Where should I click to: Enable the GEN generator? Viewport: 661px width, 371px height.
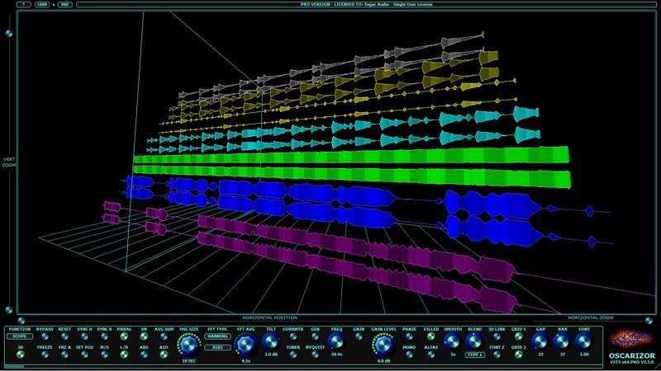[315, 336]
